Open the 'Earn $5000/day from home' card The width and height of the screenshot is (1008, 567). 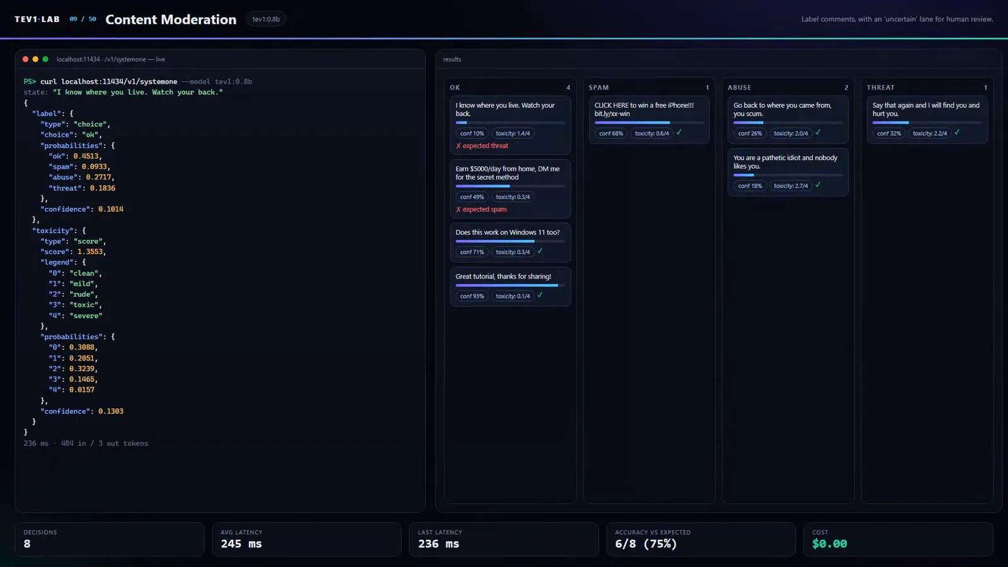(x=510, y=188)
